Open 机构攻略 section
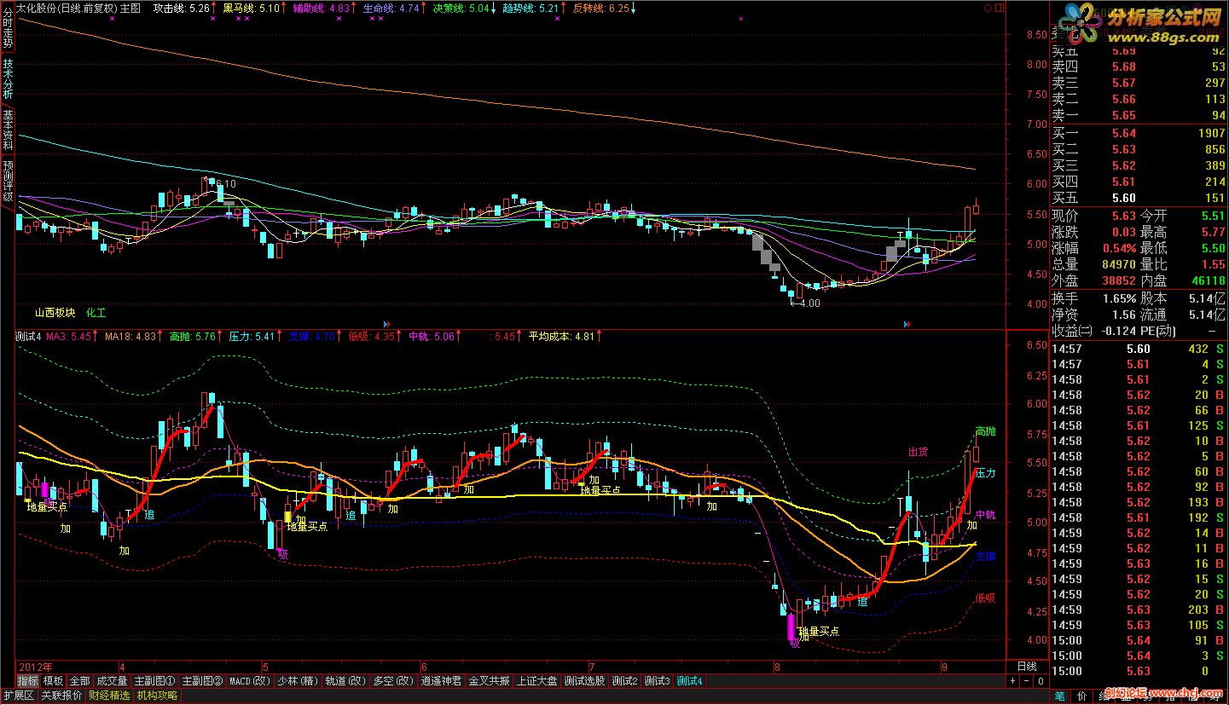1229x705 pixels. (158, 696)
